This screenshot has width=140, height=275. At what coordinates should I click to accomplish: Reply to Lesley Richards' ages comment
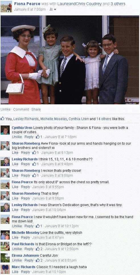click(26, 164)
